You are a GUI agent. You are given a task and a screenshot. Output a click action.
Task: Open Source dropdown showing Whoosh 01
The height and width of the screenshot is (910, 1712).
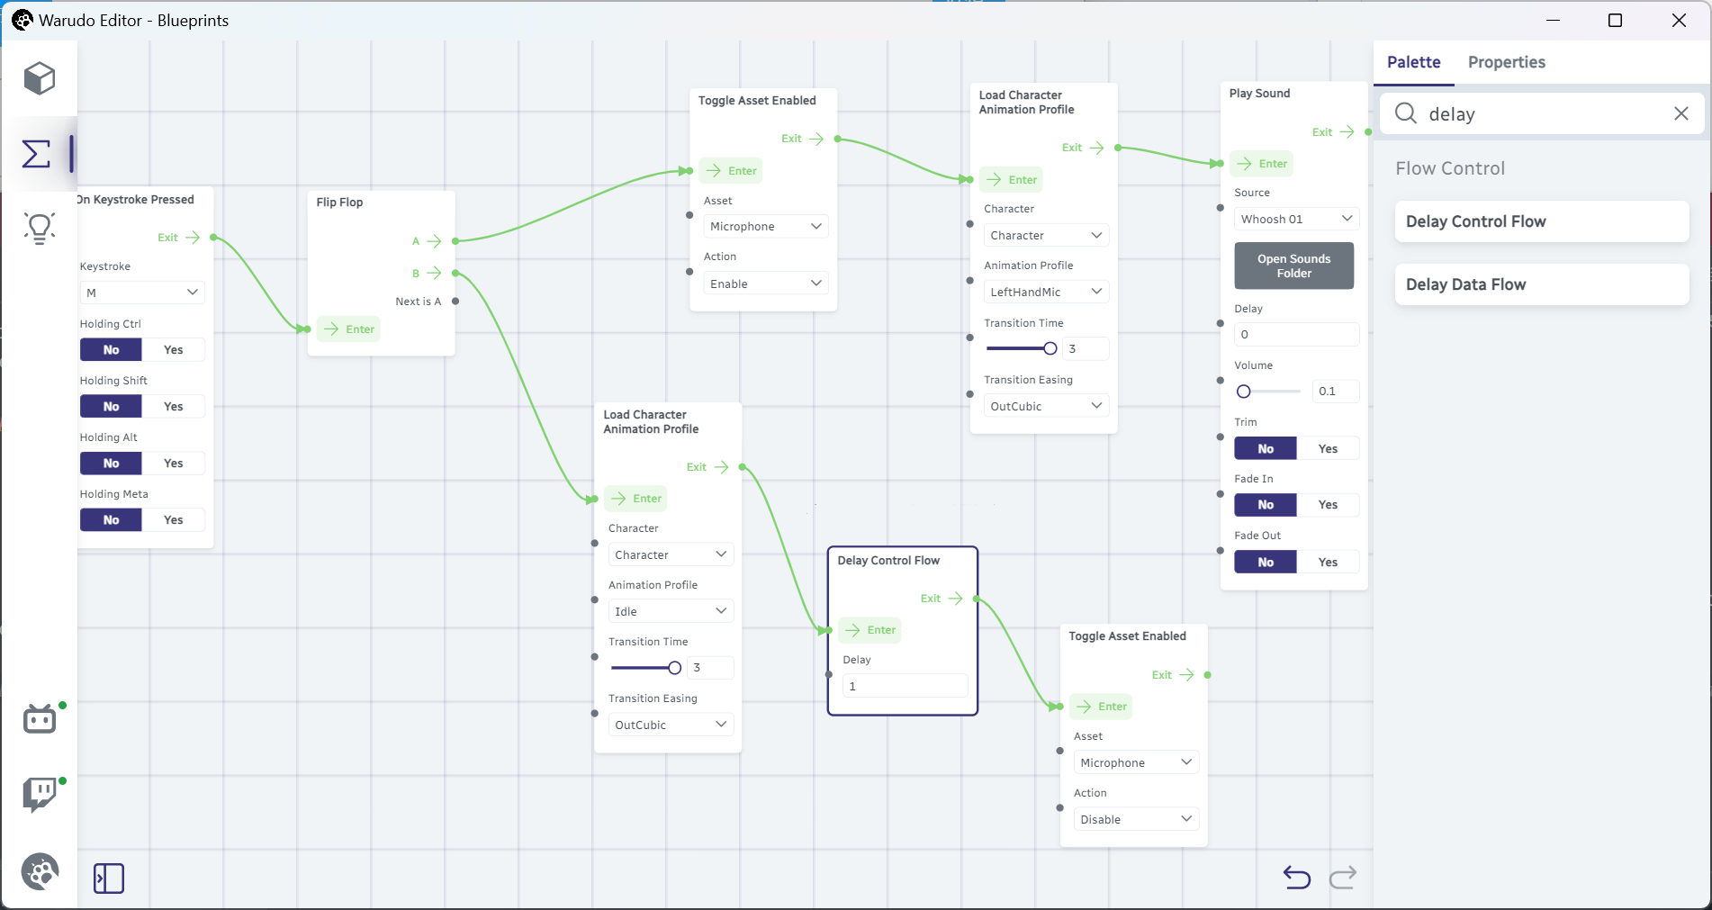1297,219
